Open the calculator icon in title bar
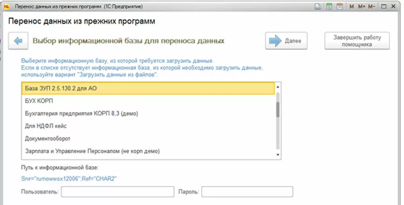The width and height of the screenshot is (404, 205). click(329, 7)
